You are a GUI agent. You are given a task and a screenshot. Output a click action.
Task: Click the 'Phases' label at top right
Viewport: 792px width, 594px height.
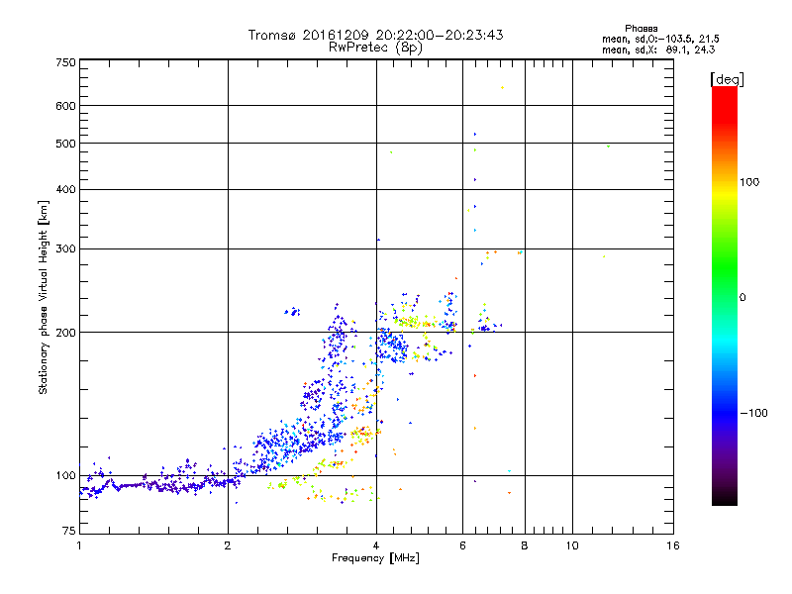[x=641, y=29]
